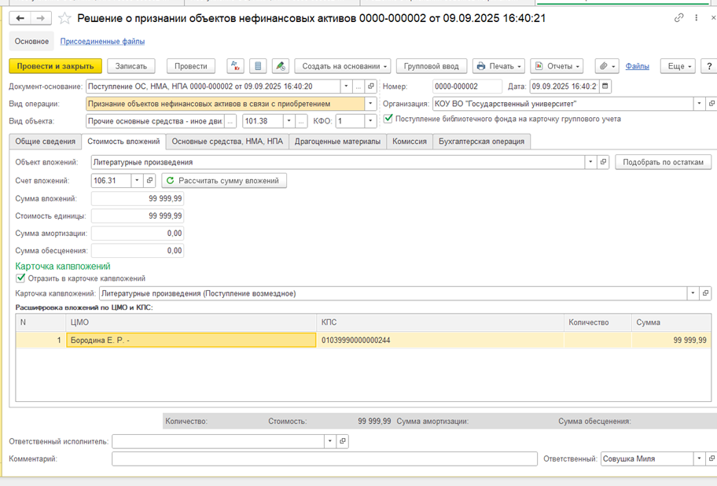Screen dimensions: 717x486
Task: Click Провести button
Action: 191,66
